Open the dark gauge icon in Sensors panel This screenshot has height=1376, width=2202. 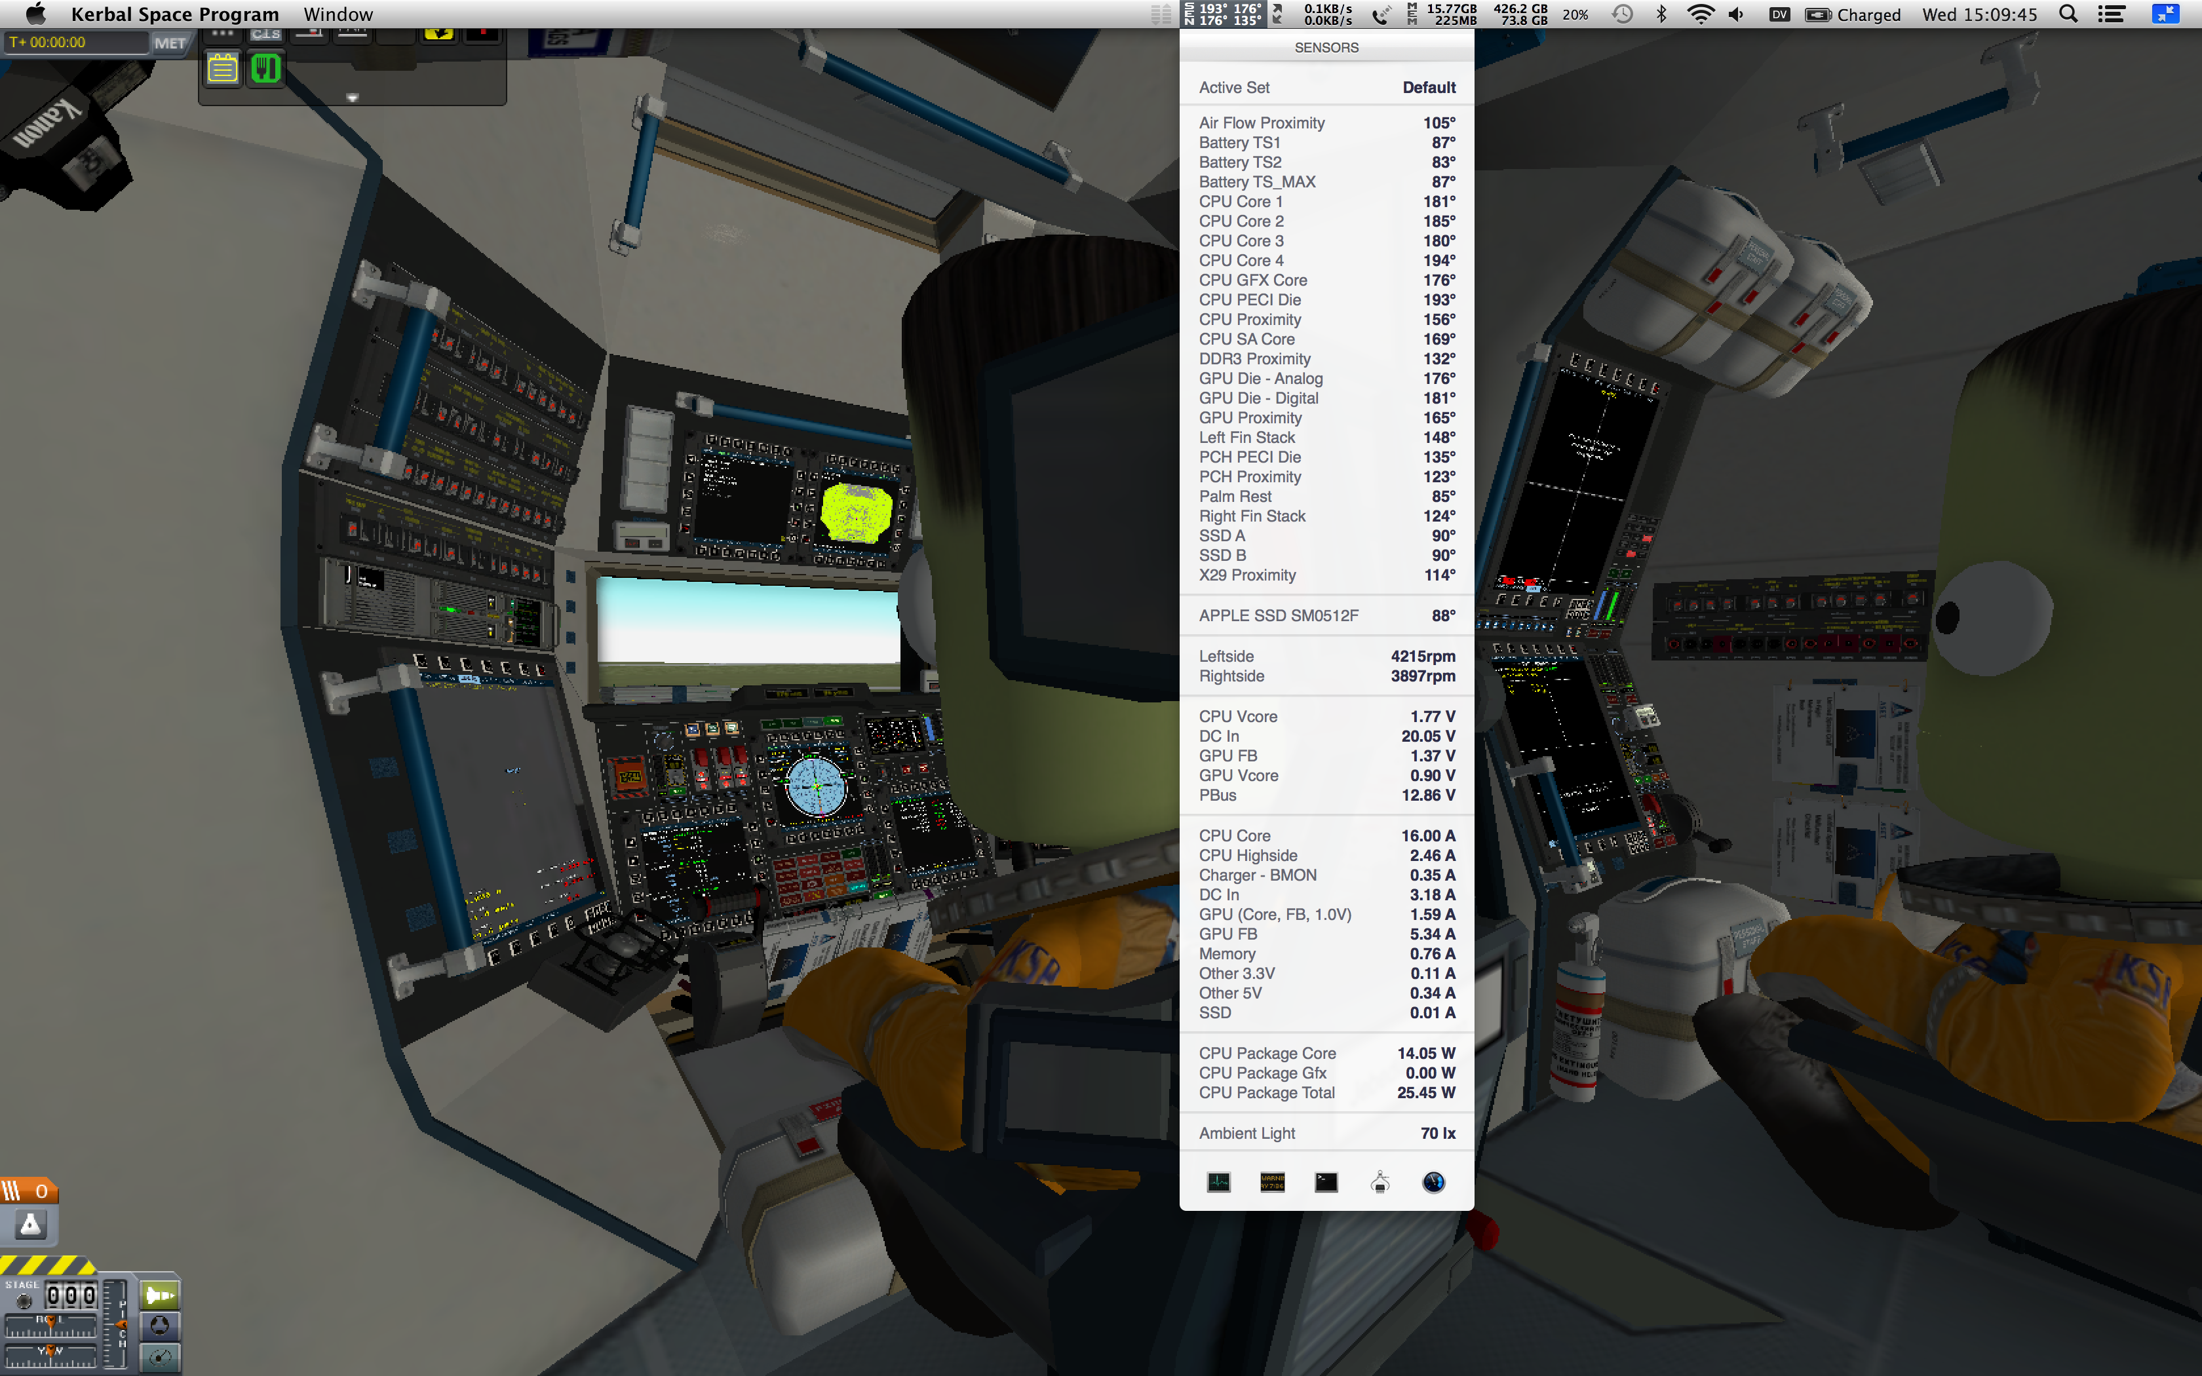(x=1433, y=1181)
